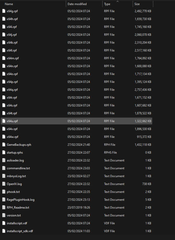Image resolution: width=175 pixels, height=240 pixels.
Task: Click the file icon beside x64j.rpf
Action: pyautogui.click(x=4, y=35)
